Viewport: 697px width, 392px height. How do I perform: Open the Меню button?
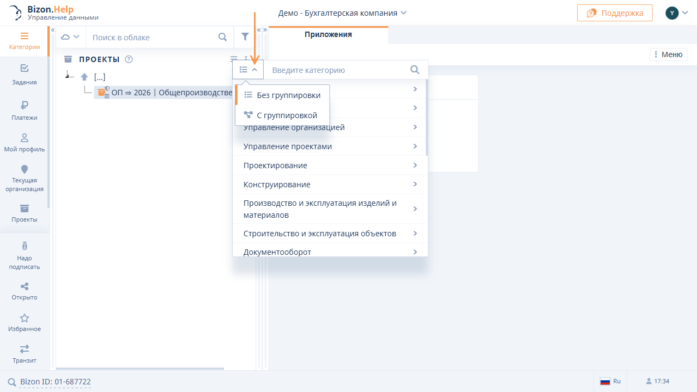(668, 54)
